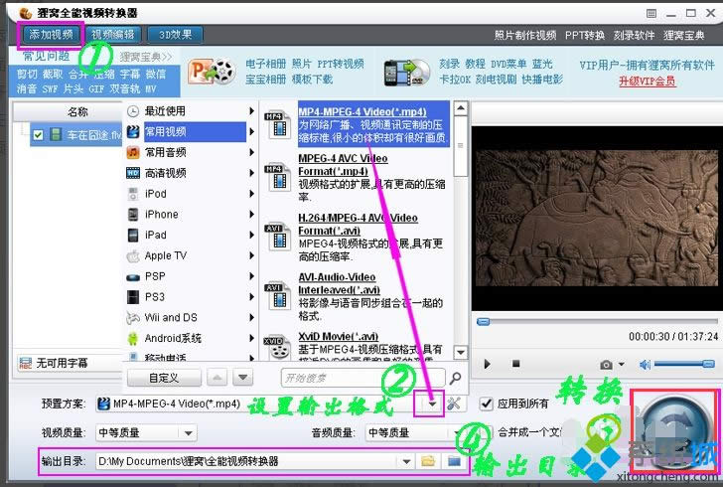723x487 pixels.
Task: Click the snapshot camera icon
Action: pyautogui.click(x=606, y=365)
